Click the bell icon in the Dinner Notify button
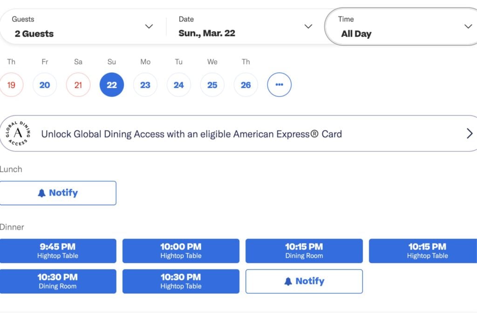The image size is (477, 318). tap(289, 281)
